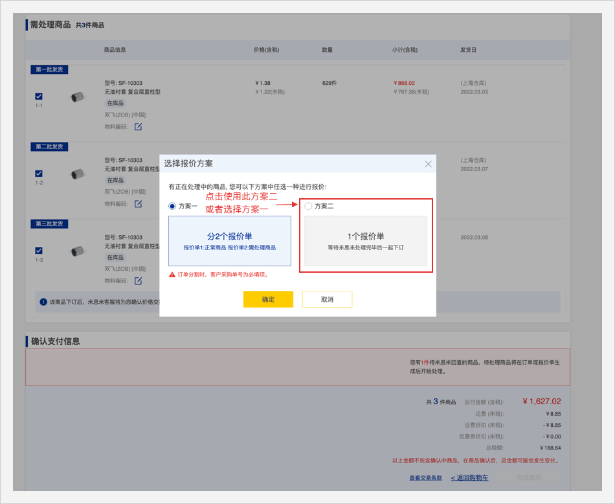The image size is (615, 504).
Task: Click the 物料编码 edit icon for item 1-2
Action: pyautogui.click(x=138, y=204)
